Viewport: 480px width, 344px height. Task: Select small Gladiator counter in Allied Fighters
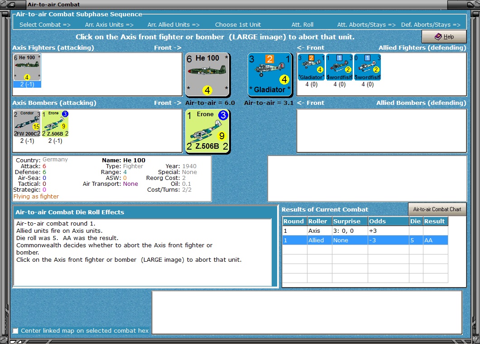click(312, 67)
